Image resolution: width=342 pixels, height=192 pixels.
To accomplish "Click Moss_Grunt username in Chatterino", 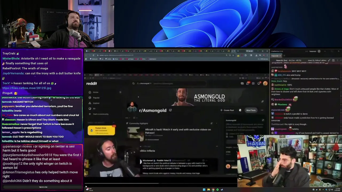I will (277, 81).
